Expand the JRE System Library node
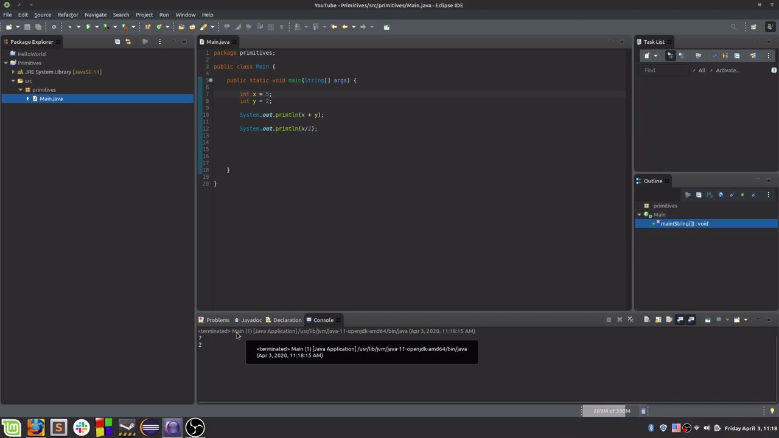 (13, 72)
